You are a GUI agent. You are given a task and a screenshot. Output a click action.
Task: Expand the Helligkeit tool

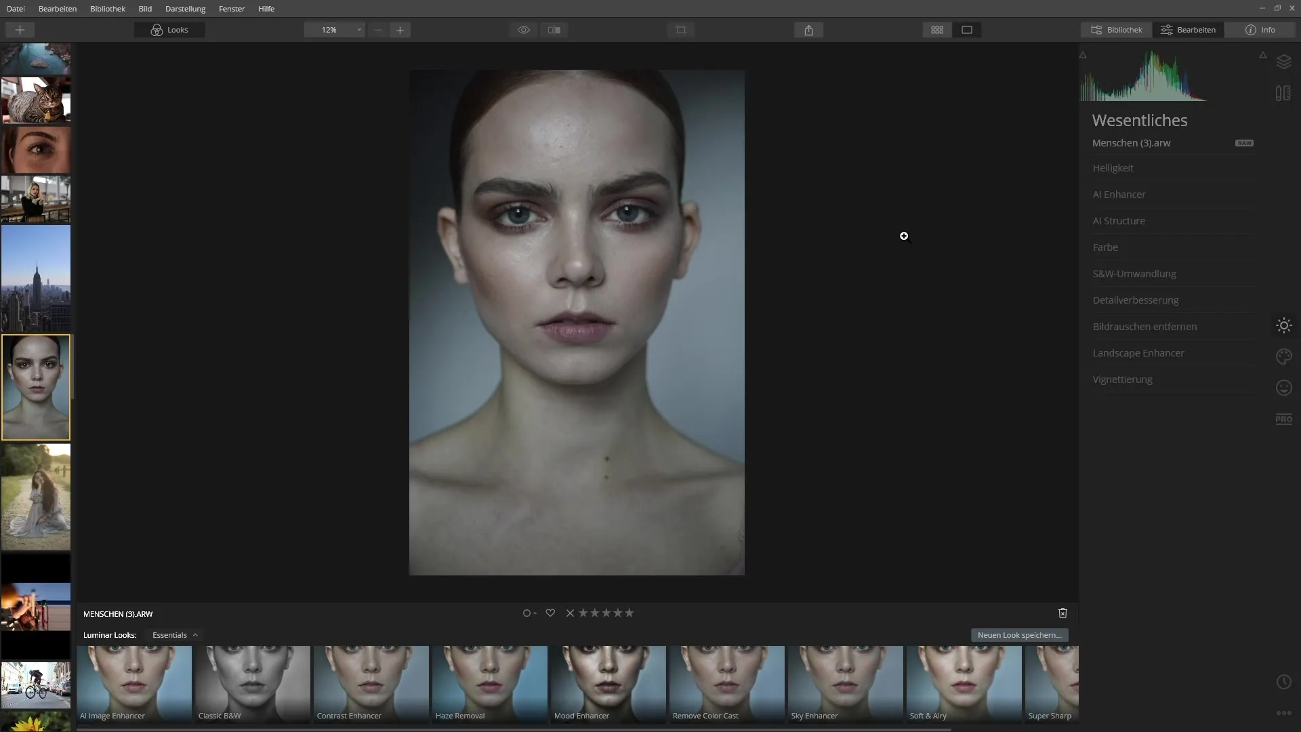tap(1172, 168)
